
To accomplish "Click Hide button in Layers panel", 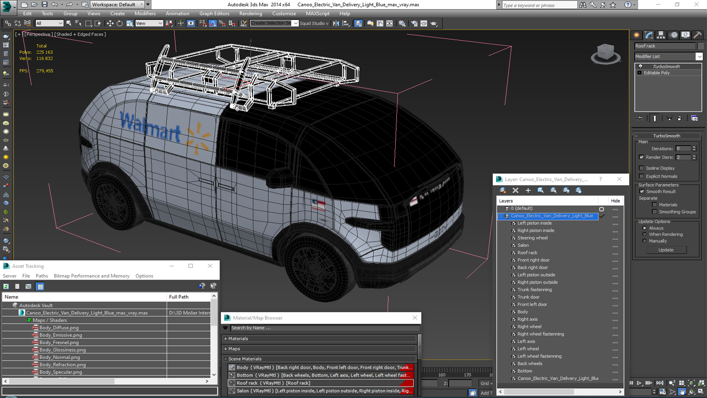I will coord(615,200).
